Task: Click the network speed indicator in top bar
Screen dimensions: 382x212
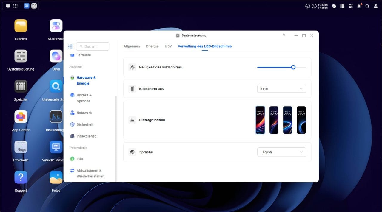Action: (x=323, y=6)
